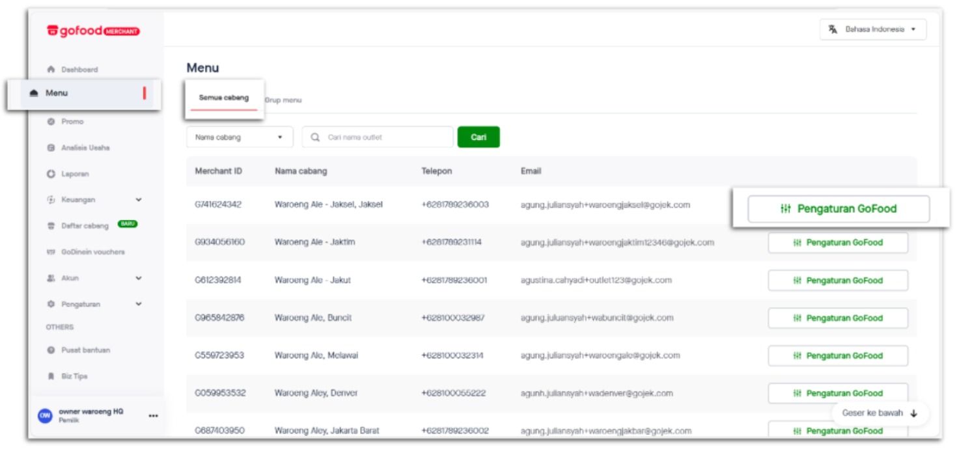Focus the Cari nama outlet search field
Viewport: 957px width, 453px height.
[378, 137]
